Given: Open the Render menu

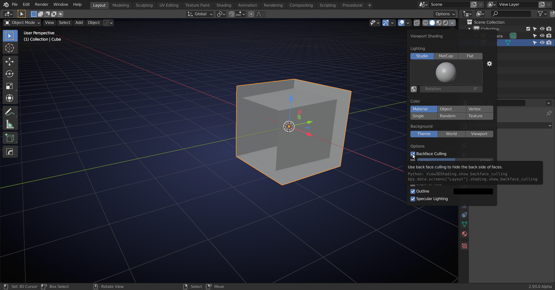Looking at the screenshot, I should coord(42,5).
